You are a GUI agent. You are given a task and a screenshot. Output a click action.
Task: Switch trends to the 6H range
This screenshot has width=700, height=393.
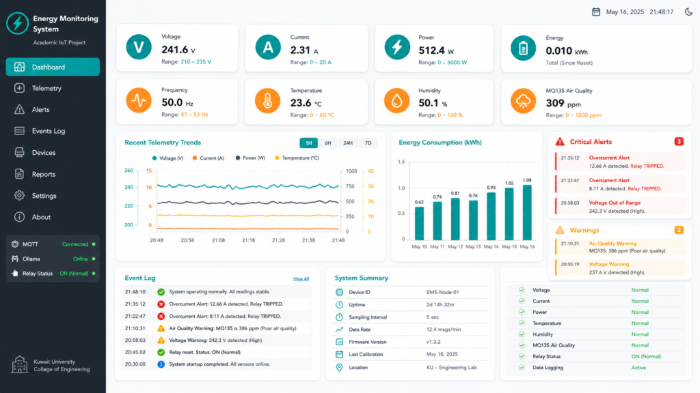pos(327,143)
